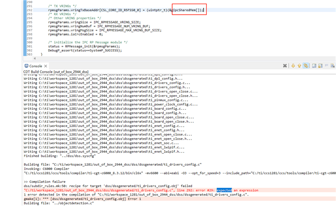
Task: Click console line writing ti_drivers_config.c
Action: (107, 83)
